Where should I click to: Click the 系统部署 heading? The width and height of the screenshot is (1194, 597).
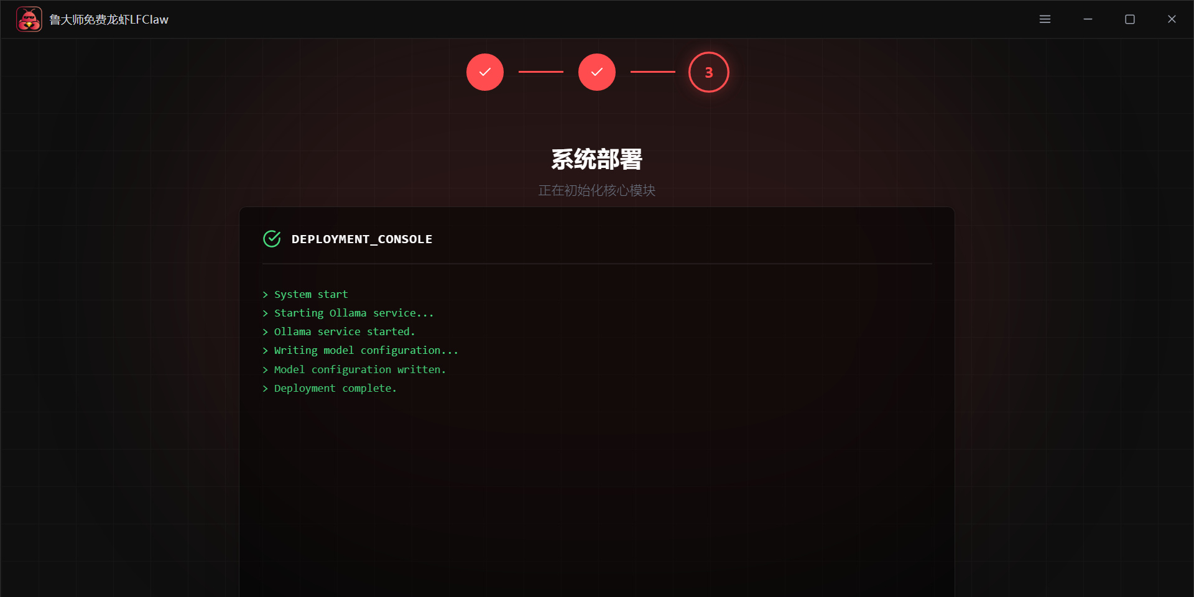(596, 159)
